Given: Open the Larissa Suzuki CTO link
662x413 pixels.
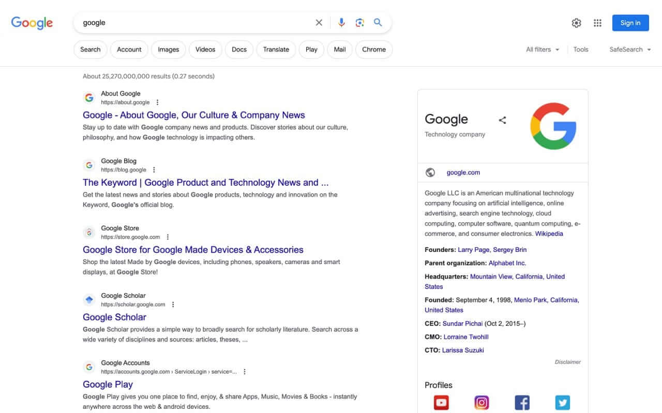Looking at the screenshot, I should pos(463,351).
